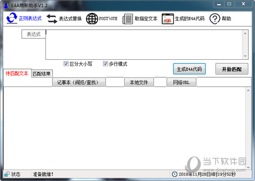This screenshot has height=181, width=255.
Task: Focus the expression input text area
Action: 144,44
